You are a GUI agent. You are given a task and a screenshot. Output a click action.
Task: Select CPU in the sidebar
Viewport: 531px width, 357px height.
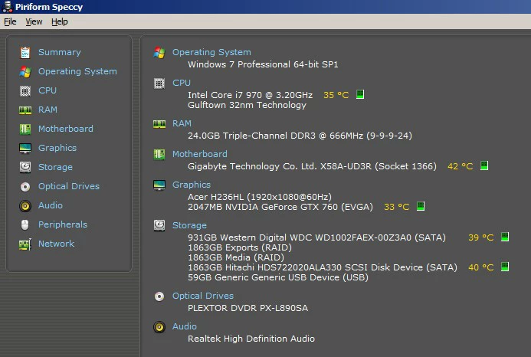[x=48, y=90]
